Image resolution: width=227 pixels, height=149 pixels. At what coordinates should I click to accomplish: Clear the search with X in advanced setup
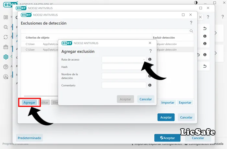(x=200, y=17)
